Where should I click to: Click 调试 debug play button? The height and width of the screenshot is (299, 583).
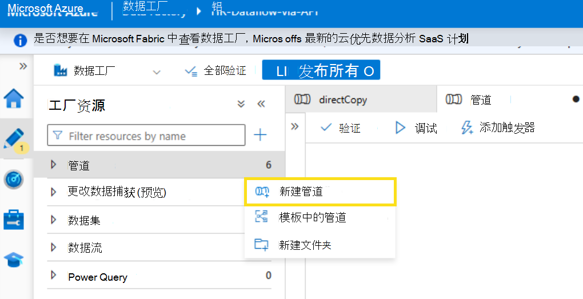click(x=416, y=127)
